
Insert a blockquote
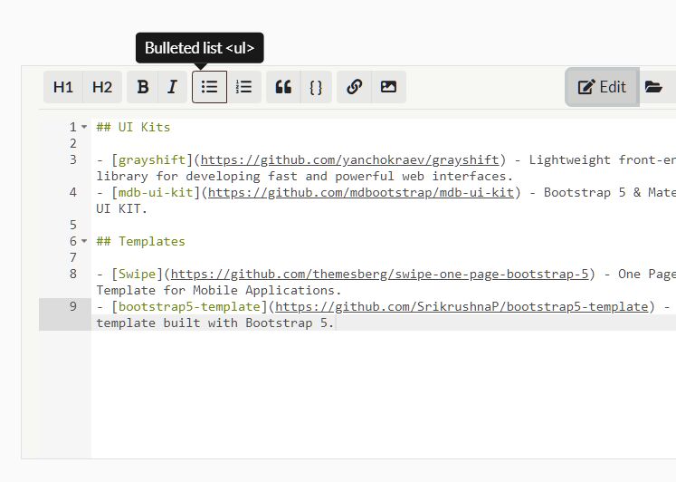283,87
